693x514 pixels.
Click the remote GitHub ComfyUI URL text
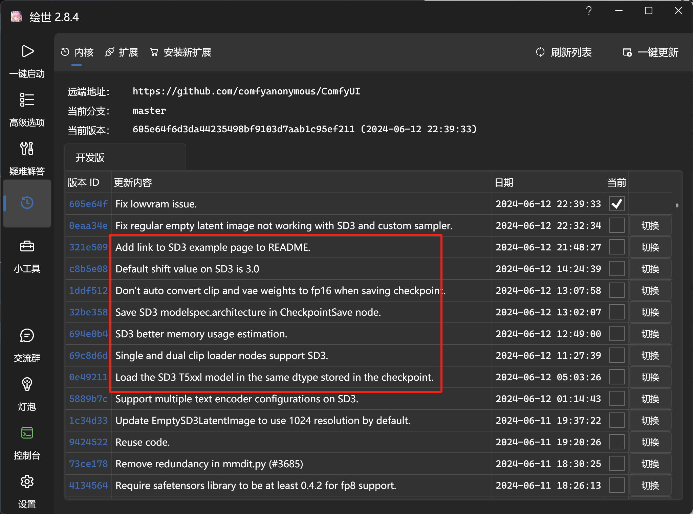[x=246, y=91]
